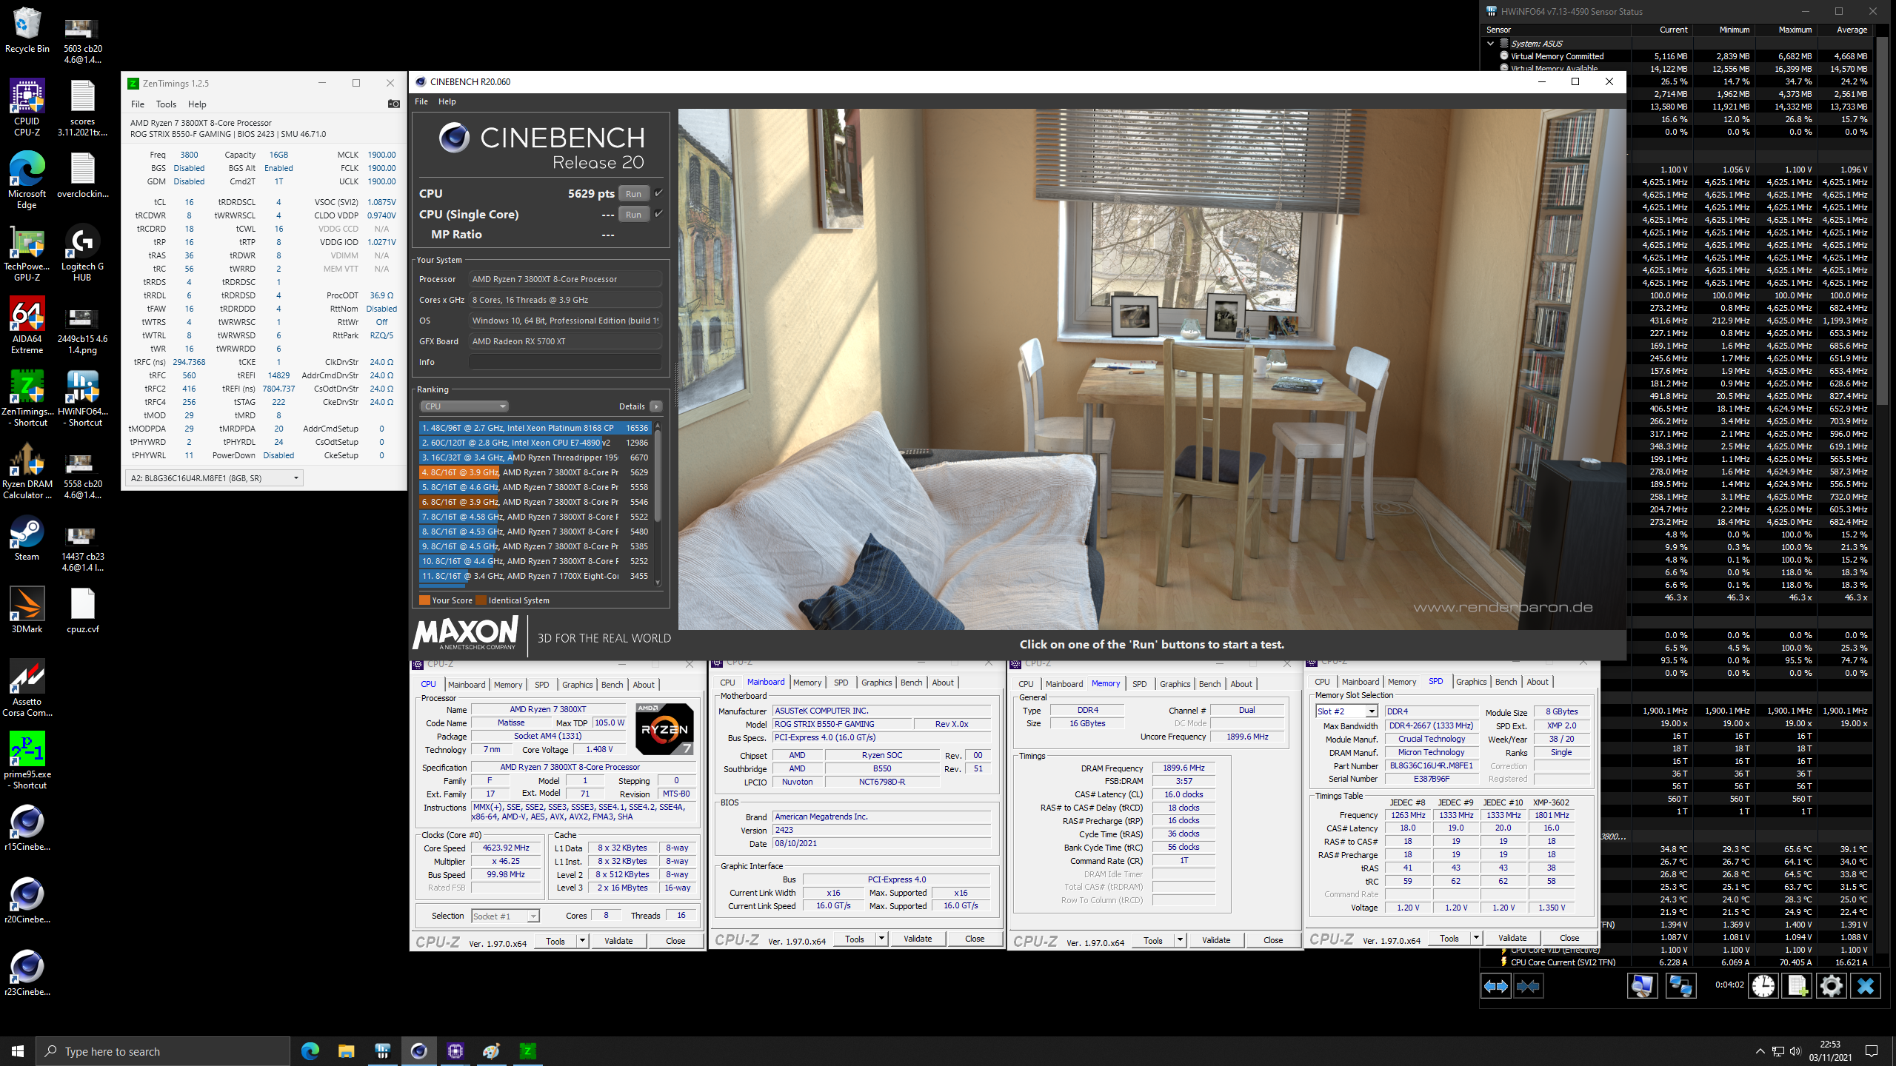Open CPU-Z SPD Slot #2 dropdown

pos(1372,711)
